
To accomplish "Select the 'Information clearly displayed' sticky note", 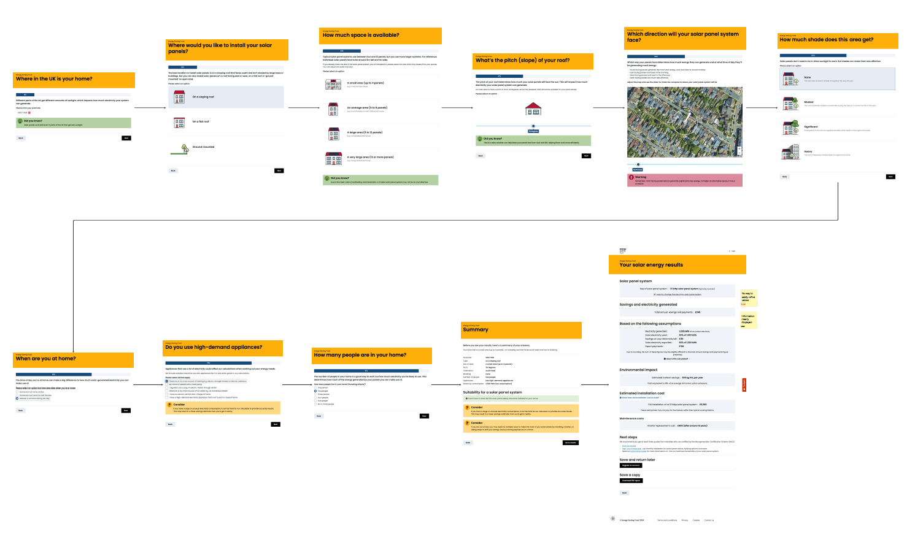I will pos(749,321).
